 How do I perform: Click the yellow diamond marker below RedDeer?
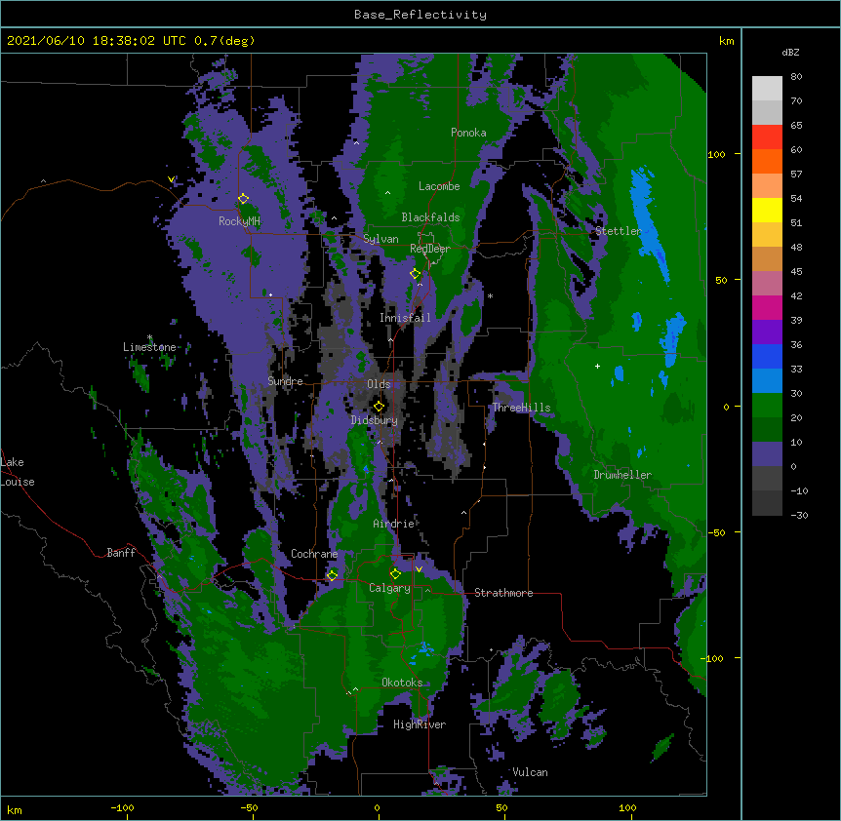(x=415, y=274)
